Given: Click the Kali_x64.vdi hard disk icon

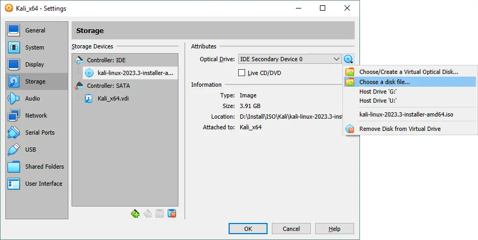Looking at the screenshot, I should 89,98.
